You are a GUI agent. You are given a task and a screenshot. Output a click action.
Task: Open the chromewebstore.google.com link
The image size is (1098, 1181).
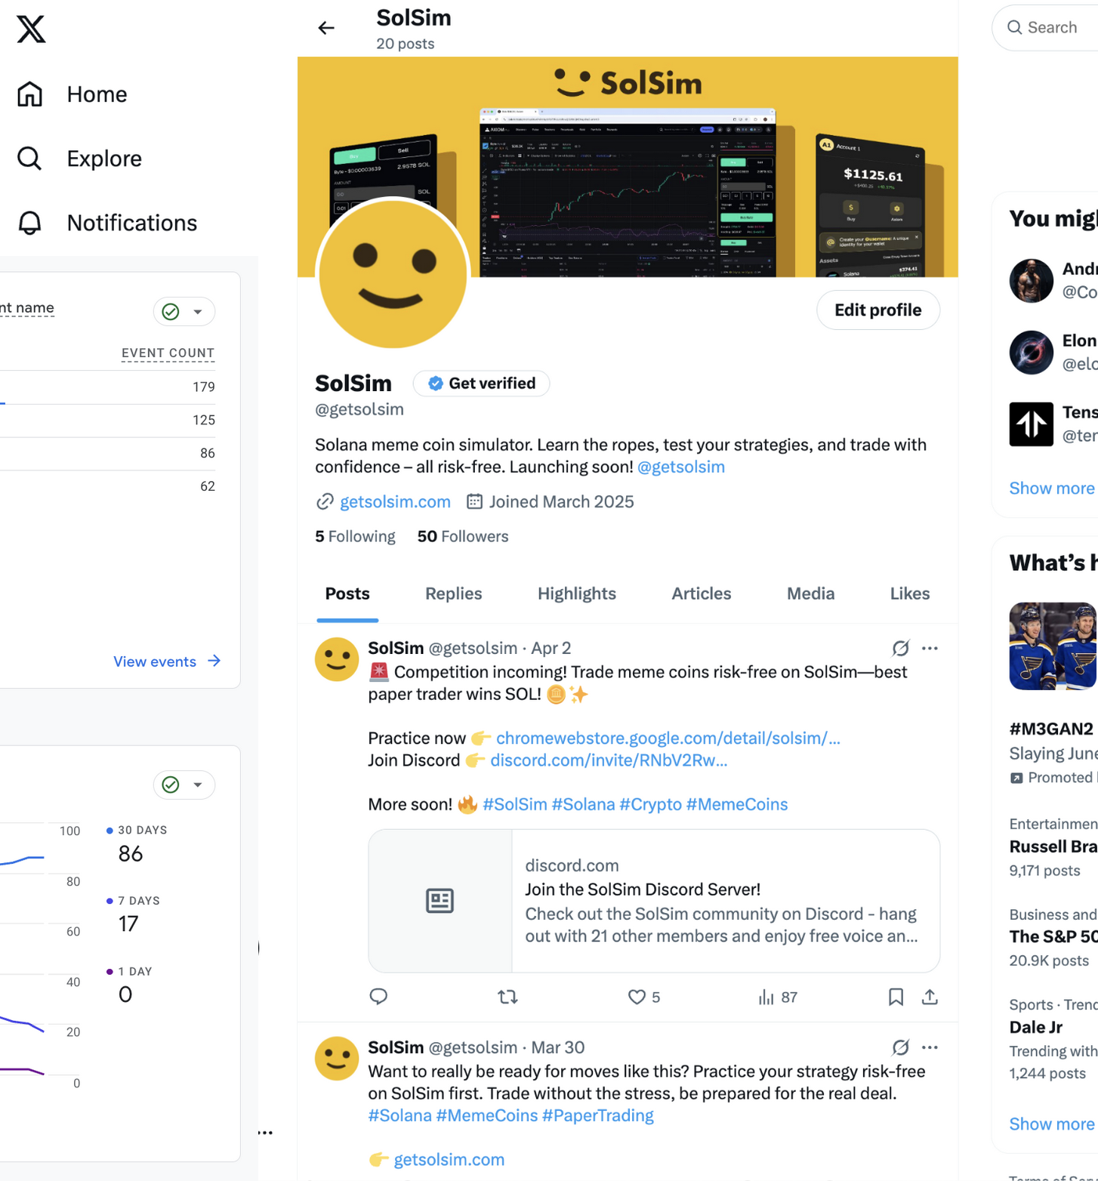coord(668,739)
